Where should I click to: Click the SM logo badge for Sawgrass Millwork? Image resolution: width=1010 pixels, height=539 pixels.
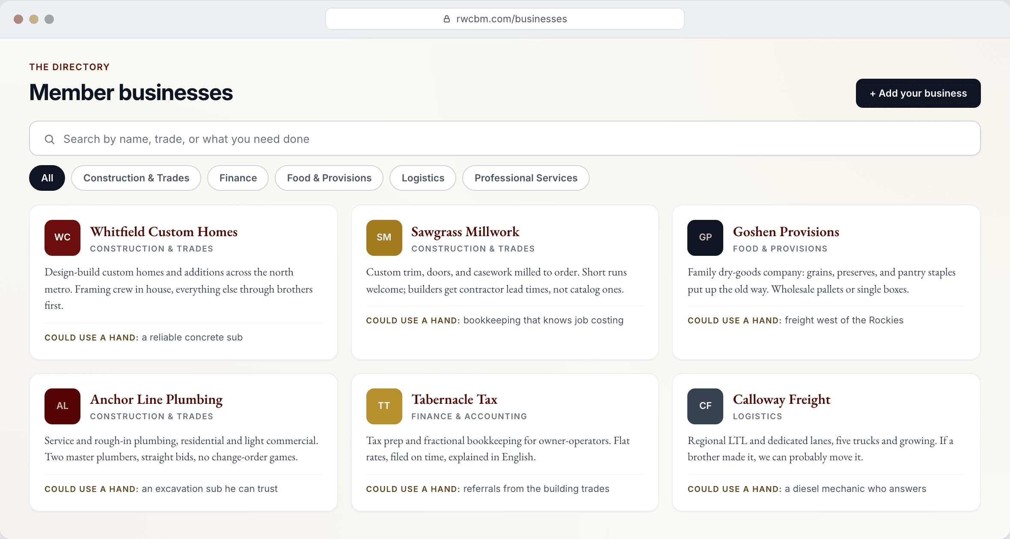[384, 238]
